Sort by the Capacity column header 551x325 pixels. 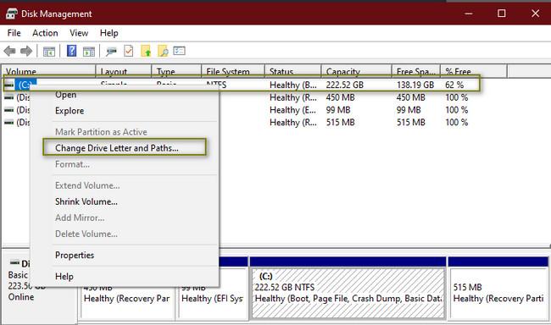(x=357, y=71)
